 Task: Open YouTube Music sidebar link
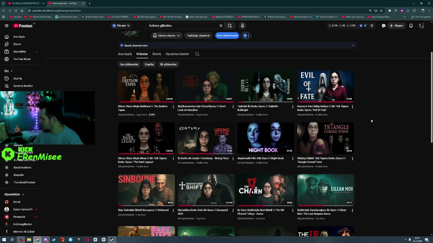click(x=22, y=59)
